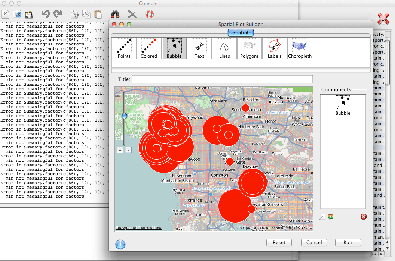Click the Manhattan Beach label on the map
The height and width of the screenshot is (261, 395).
pos(177,181)
